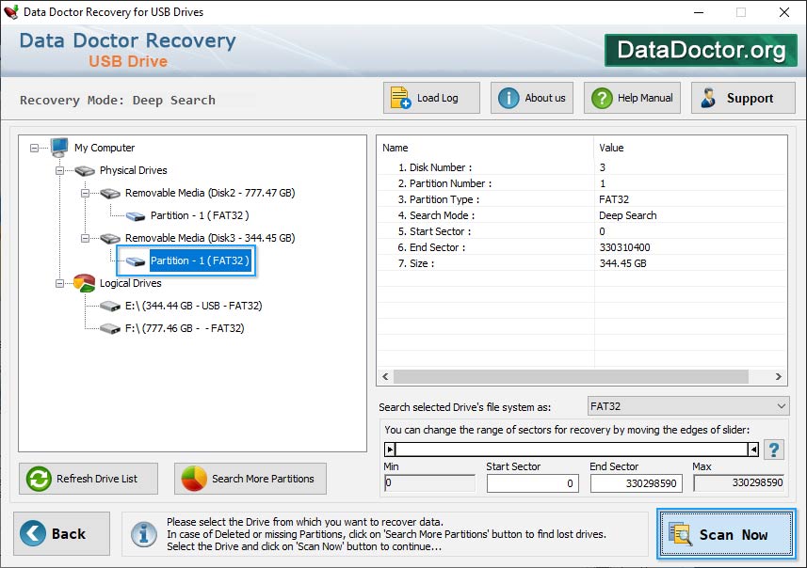This screenshot has width=807, height=568.
Task: Click the Help Manual question mark icon
Action: pyautogui.click(x=602, y=98)
